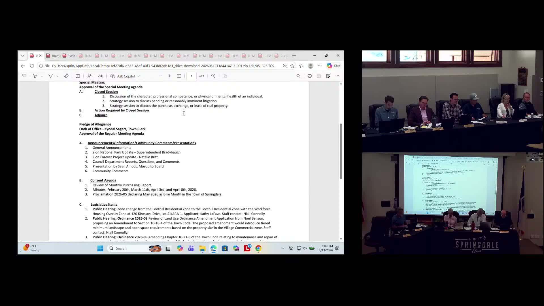Click the 'Closed Session' heading text
This screenshot has height=306, width=544.
coord(106,92)
